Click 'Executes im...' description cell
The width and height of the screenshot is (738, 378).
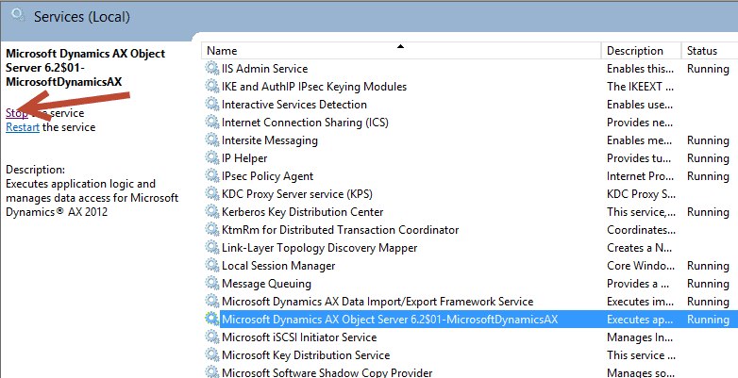pyautogui.click(x=641, y=301)
